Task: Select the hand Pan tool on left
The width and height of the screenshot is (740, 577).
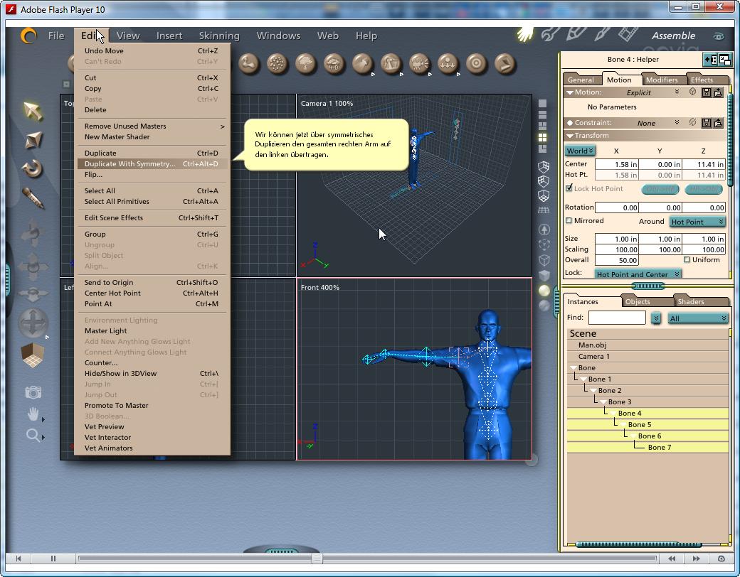Action: coord(33,414)
